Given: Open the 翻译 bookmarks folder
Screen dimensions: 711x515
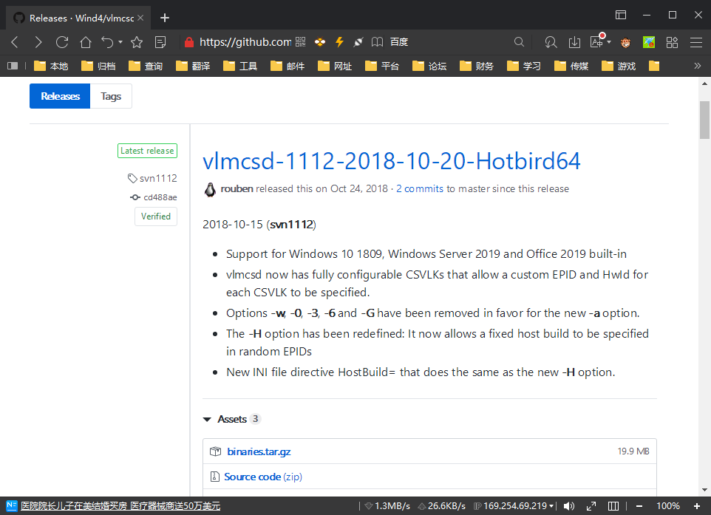Looking at the screenshot, I should point(193,66).
